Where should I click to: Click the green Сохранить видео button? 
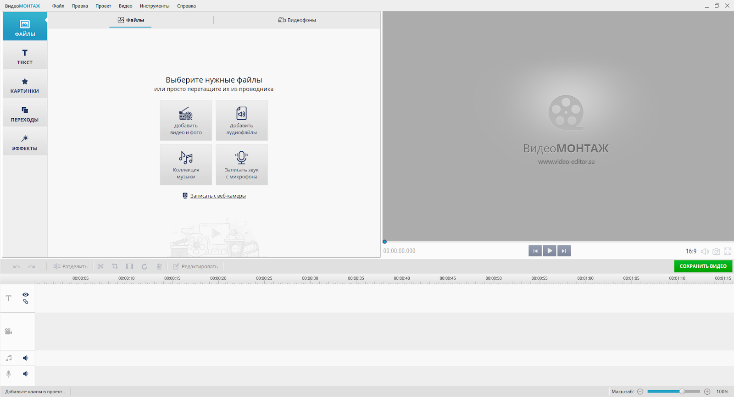pyautogui.click(x=703, y=266)
